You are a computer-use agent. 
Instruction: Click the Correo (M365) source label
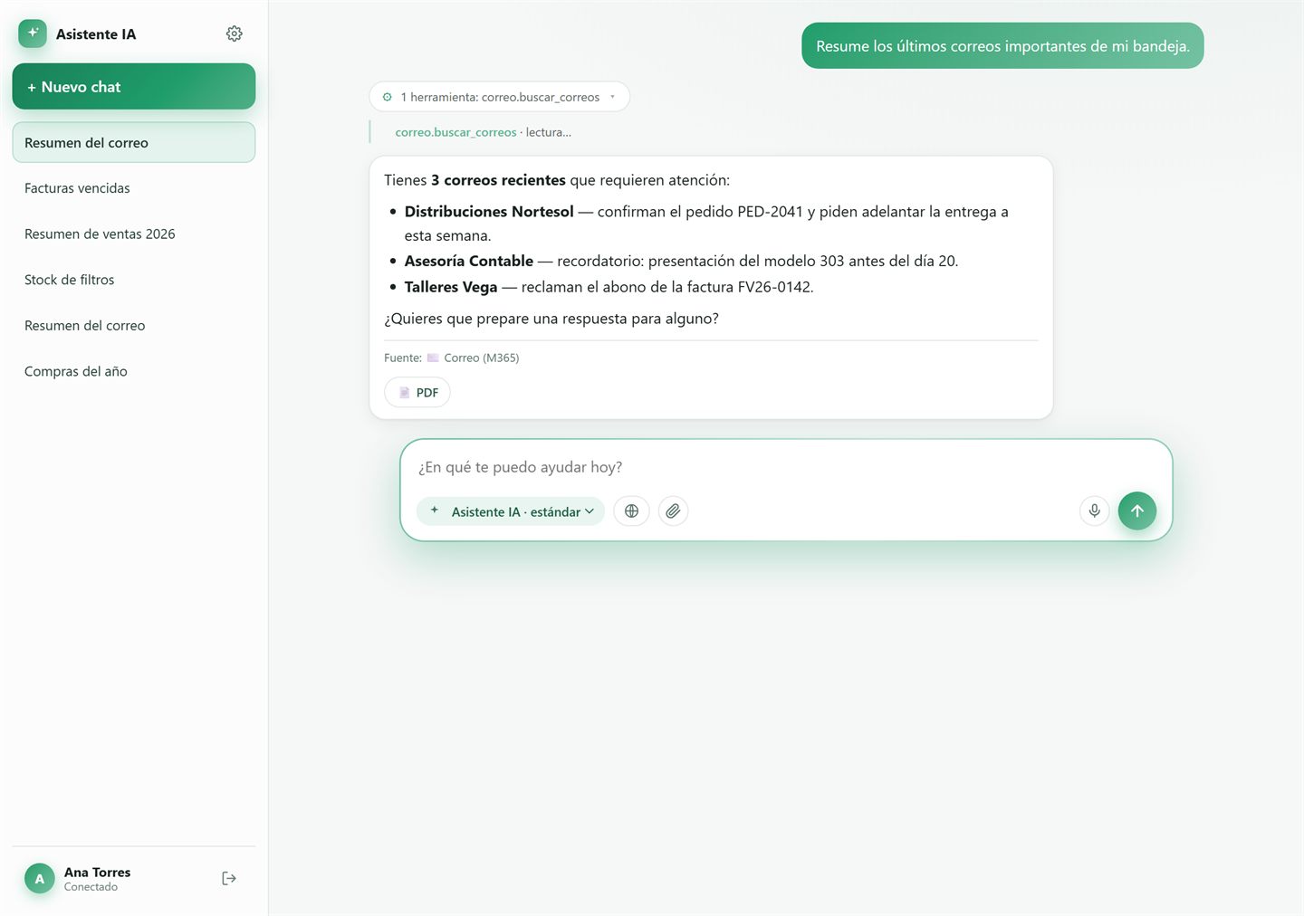point(481,358)
